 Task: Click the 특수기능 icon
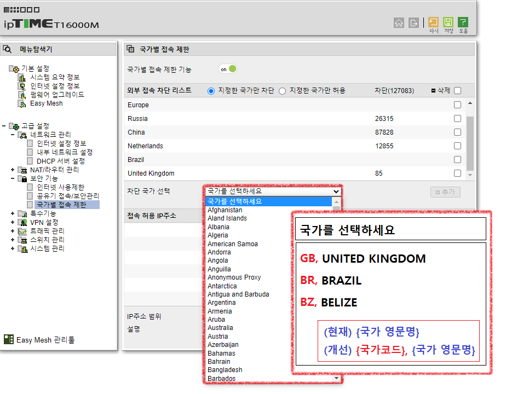[x=22, y=214]
